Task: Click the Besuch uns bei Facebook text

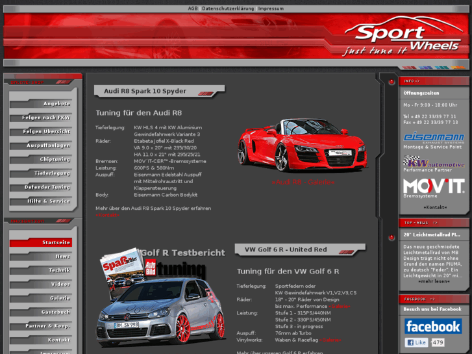Action: point(432,309)
